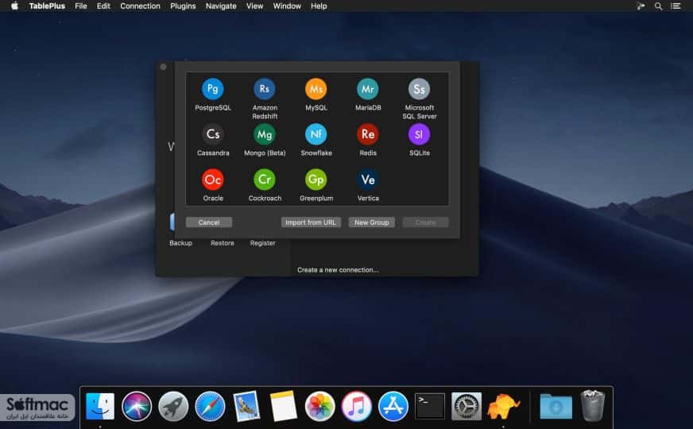Click Create a new connection link
693x429 pixels.
[x=338, y=270]
